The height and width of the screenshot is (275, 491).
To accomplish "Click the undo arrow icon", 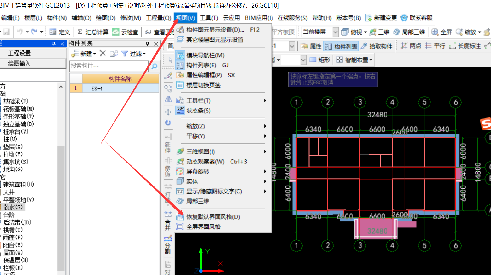I will [20, 32].
